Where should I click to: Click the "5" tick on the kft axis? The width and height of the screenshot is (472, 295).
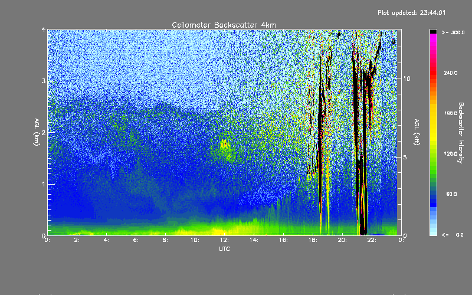click(405, 158)
